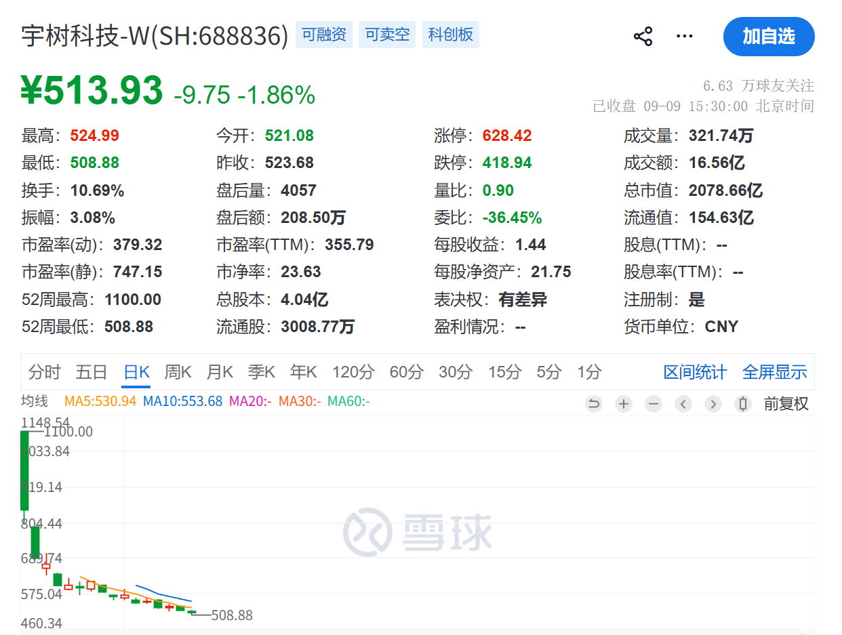The image size is (842, 635).
Task: Click the 成交额 value 16.56亿
Action: coord(717,163)
